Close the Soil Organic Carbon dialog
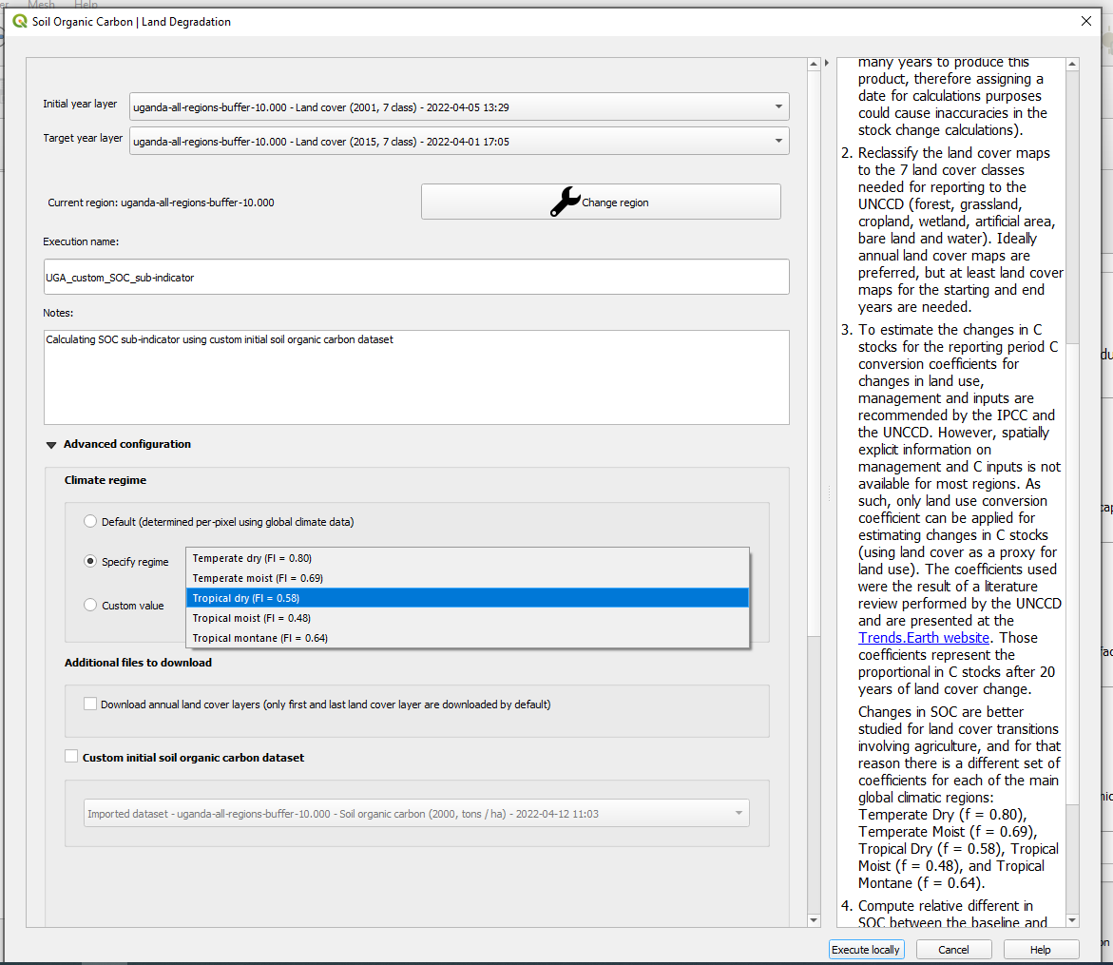 coord(1086,21)
